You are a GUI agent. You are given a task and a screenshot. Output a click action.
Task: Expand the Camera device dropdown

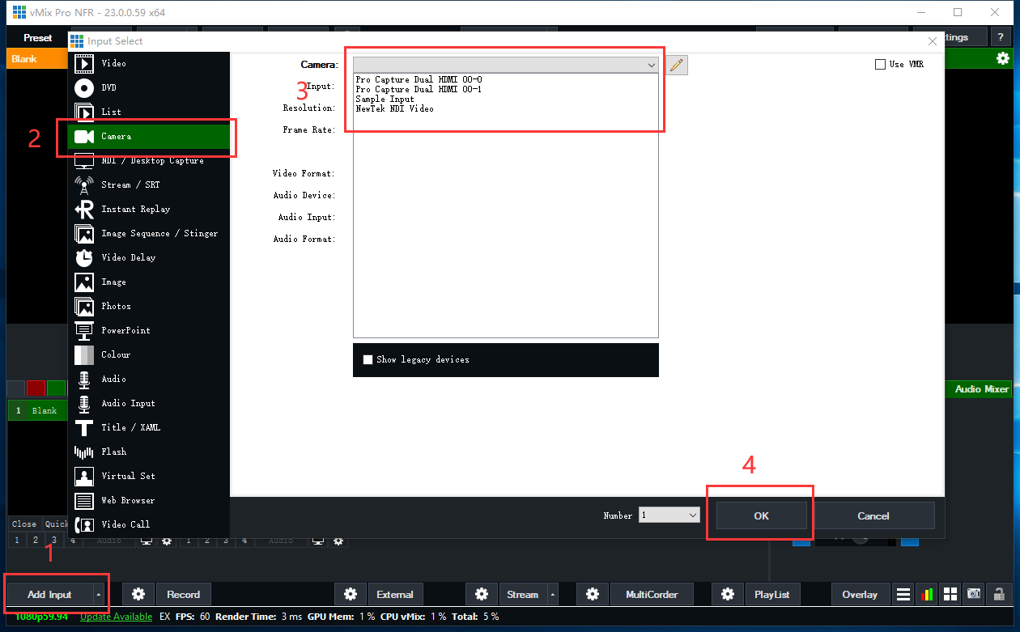pyautogui.click(x=651, y=65)
